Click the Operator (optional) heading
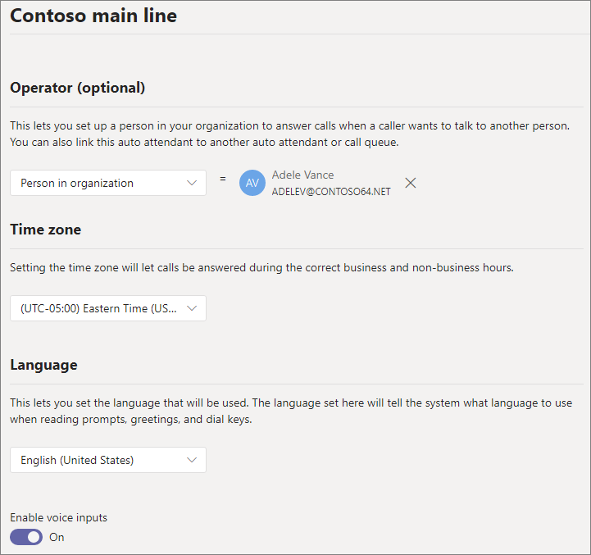The height and width of the screenshot is (555, 591). (78, 88)
